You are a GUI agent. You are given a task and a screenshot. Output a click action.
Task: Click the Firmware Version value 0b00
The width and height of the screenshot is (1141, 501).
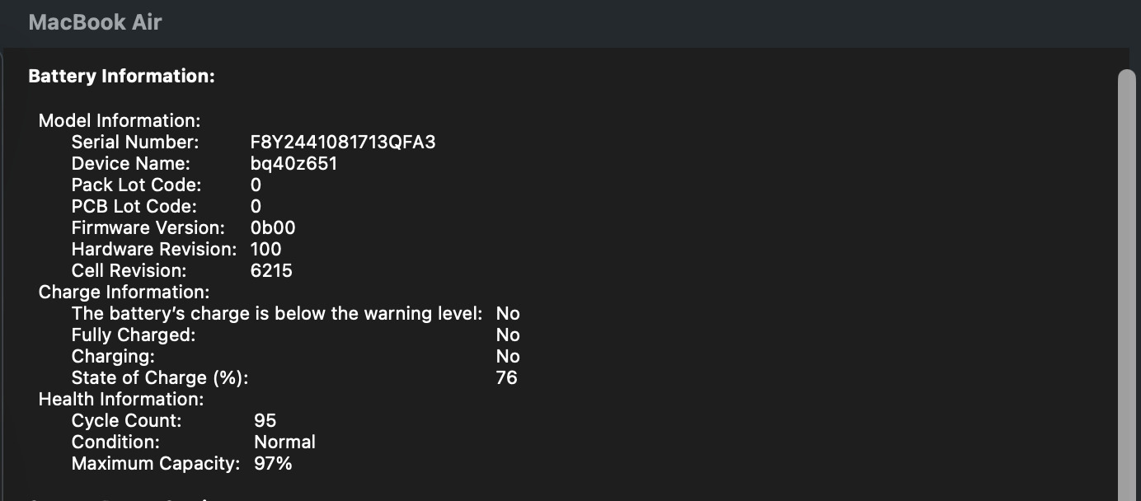coord(273,228)
